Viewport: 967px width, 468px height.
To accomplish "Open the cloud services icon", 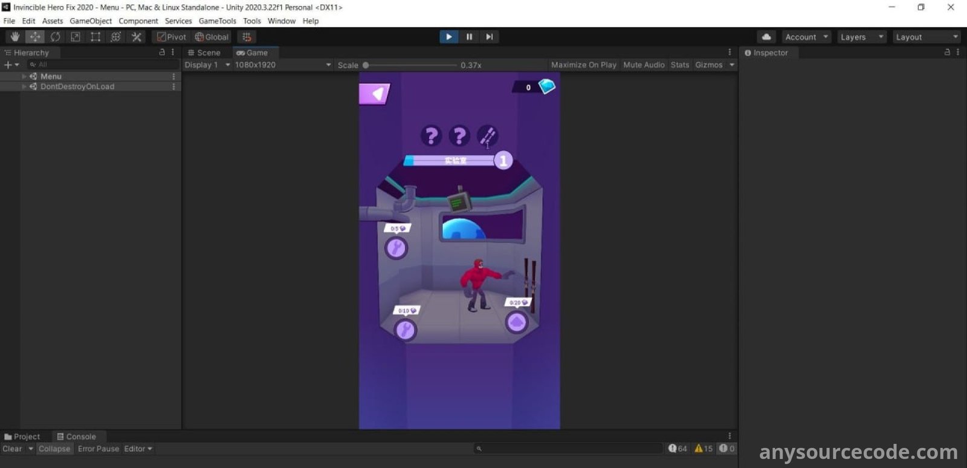I will coord(766,37).
